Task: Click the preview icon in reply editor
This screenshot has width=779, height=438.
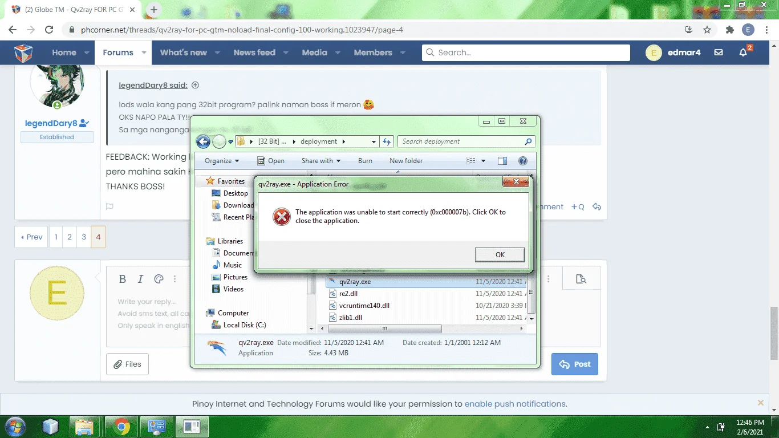Action: tap(581, 279)
